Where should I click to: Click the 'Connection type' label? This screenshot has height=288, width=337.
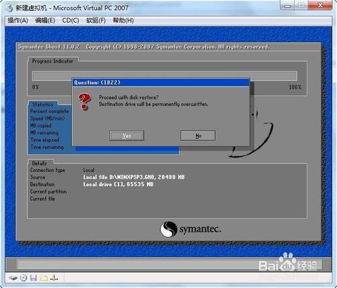[x=48, y=170]
